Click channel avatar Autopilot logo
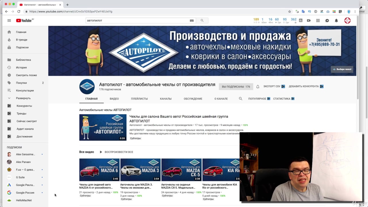368x207 pixels. (x=87, y=87)
